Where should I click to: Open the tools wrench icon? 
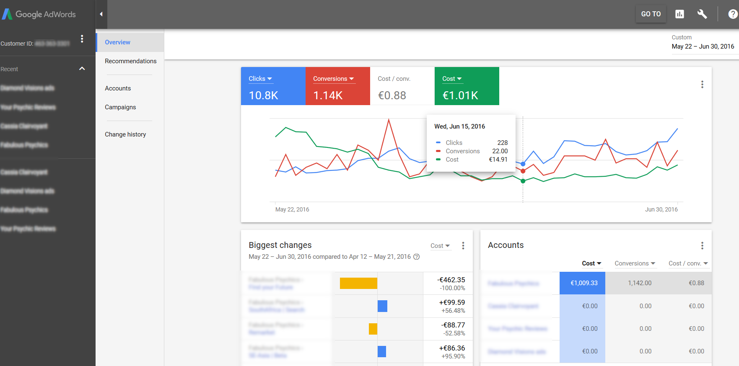(x=702, y=14)
